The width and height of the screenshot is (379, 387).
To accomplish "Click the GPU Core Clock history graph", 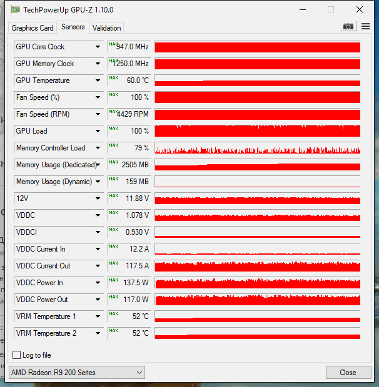I will pos(258,47).
